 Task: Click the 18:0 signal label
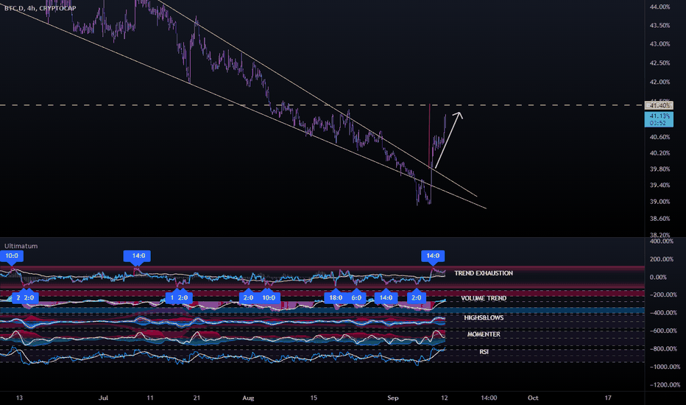(x=336, y=297)
